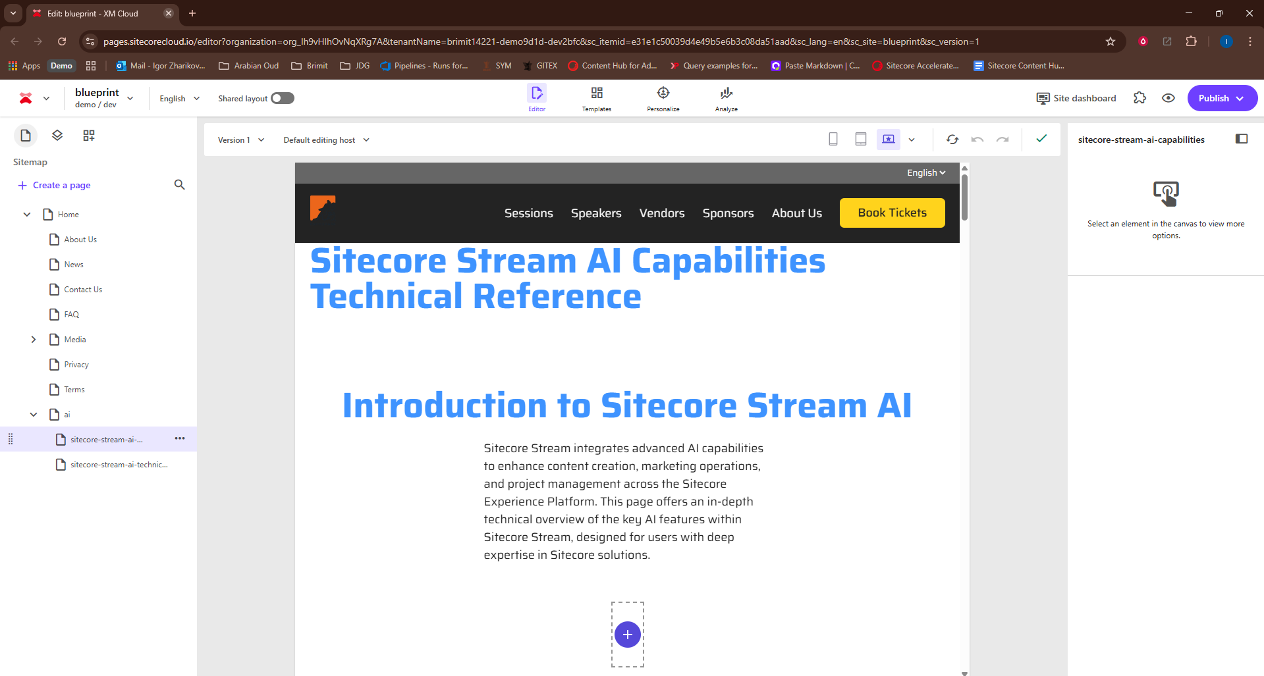
Task: Select the Pages sitemap icon
Action: [x=26, y=136]
